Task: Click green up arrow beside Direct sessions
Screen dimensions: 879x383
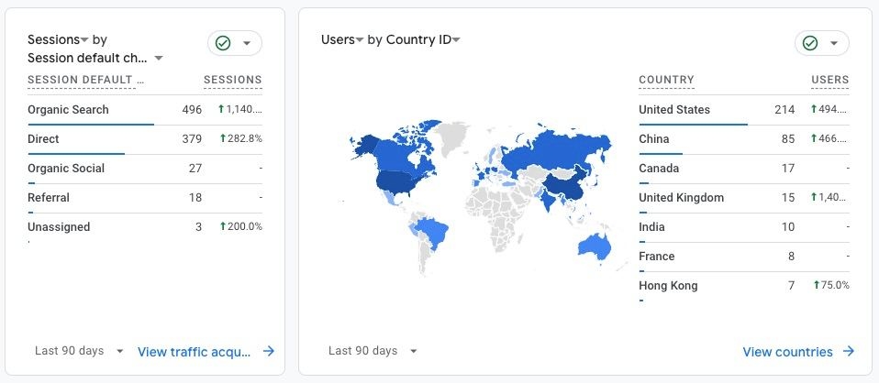Action: pyautogui.click(x=223, y=138)
